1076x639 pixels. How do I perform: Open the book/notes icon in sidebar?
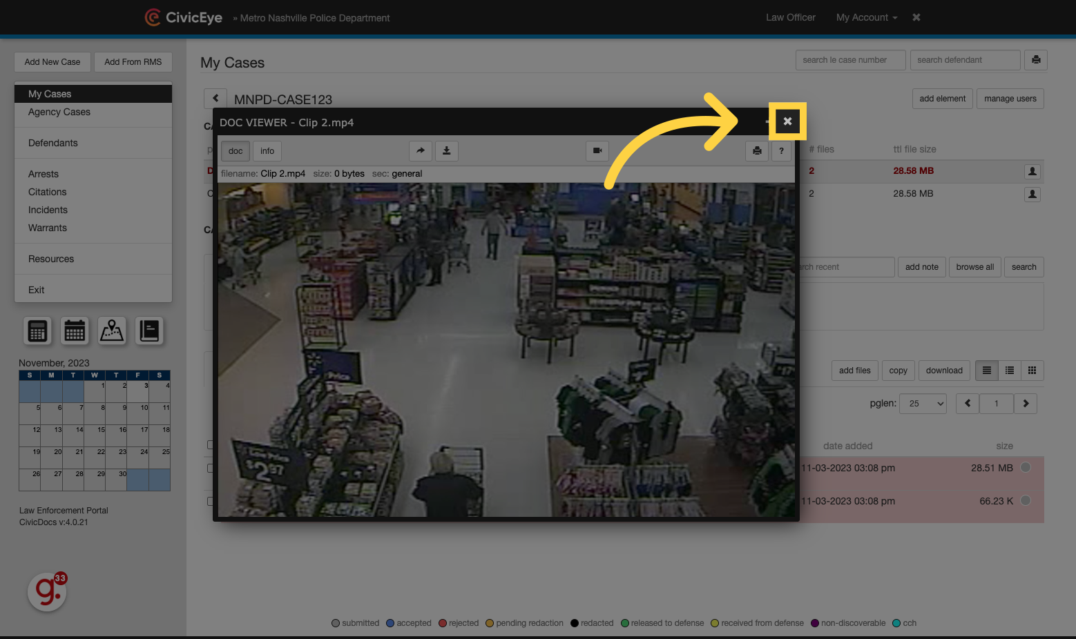pos(149,331)
